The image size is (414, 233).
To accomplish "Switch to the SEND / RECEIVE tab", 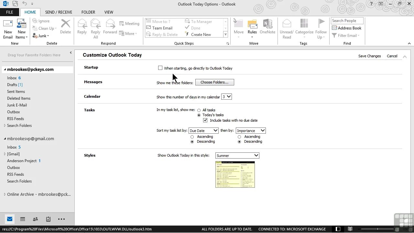I will 59,12.
